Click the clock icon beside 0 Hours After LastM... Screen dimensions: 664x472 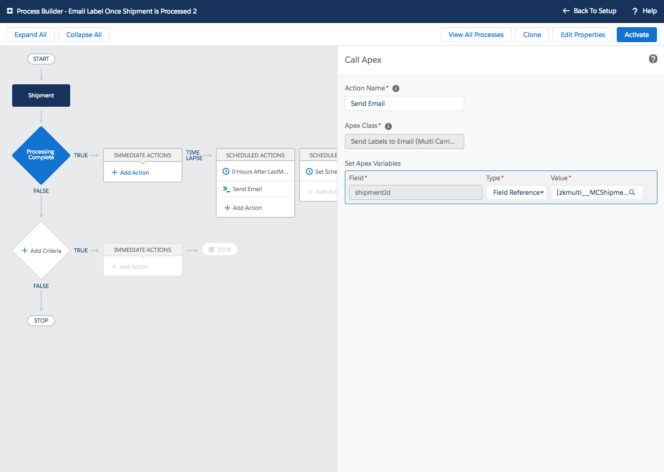point(226,171)
